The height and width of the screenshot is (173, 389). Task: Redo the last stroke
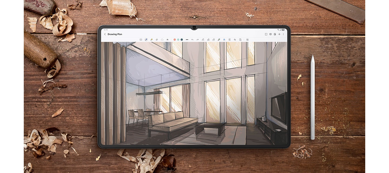click(x=197, y=39)
